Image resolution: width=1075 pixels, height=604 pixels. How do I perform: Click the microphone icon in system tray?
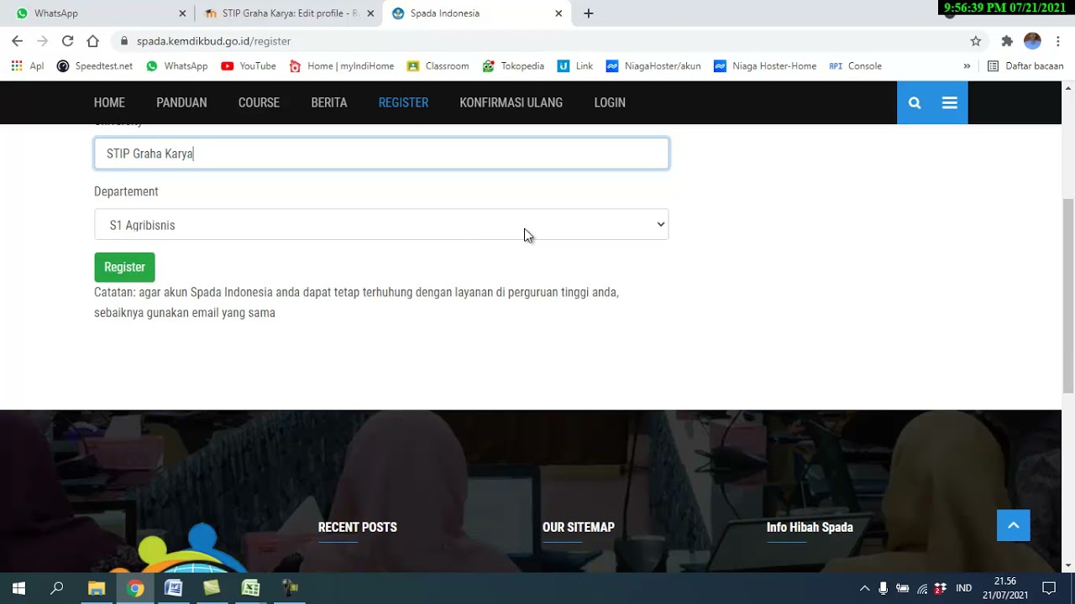pos(884,588)
